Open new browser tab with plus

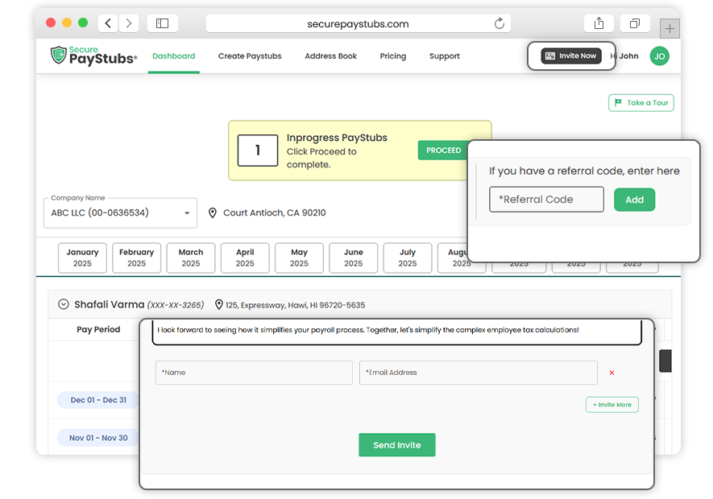click(669, 29)
